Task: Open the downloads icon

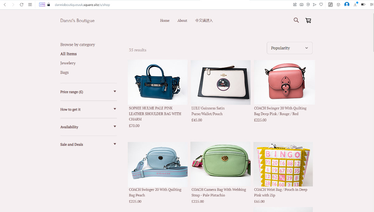Action: pos(355,4)
